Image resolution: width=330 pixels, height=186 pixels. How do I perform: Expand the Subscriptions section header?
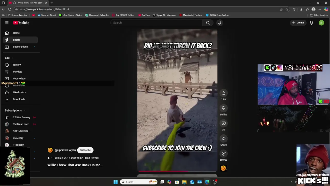coord(15,111)
